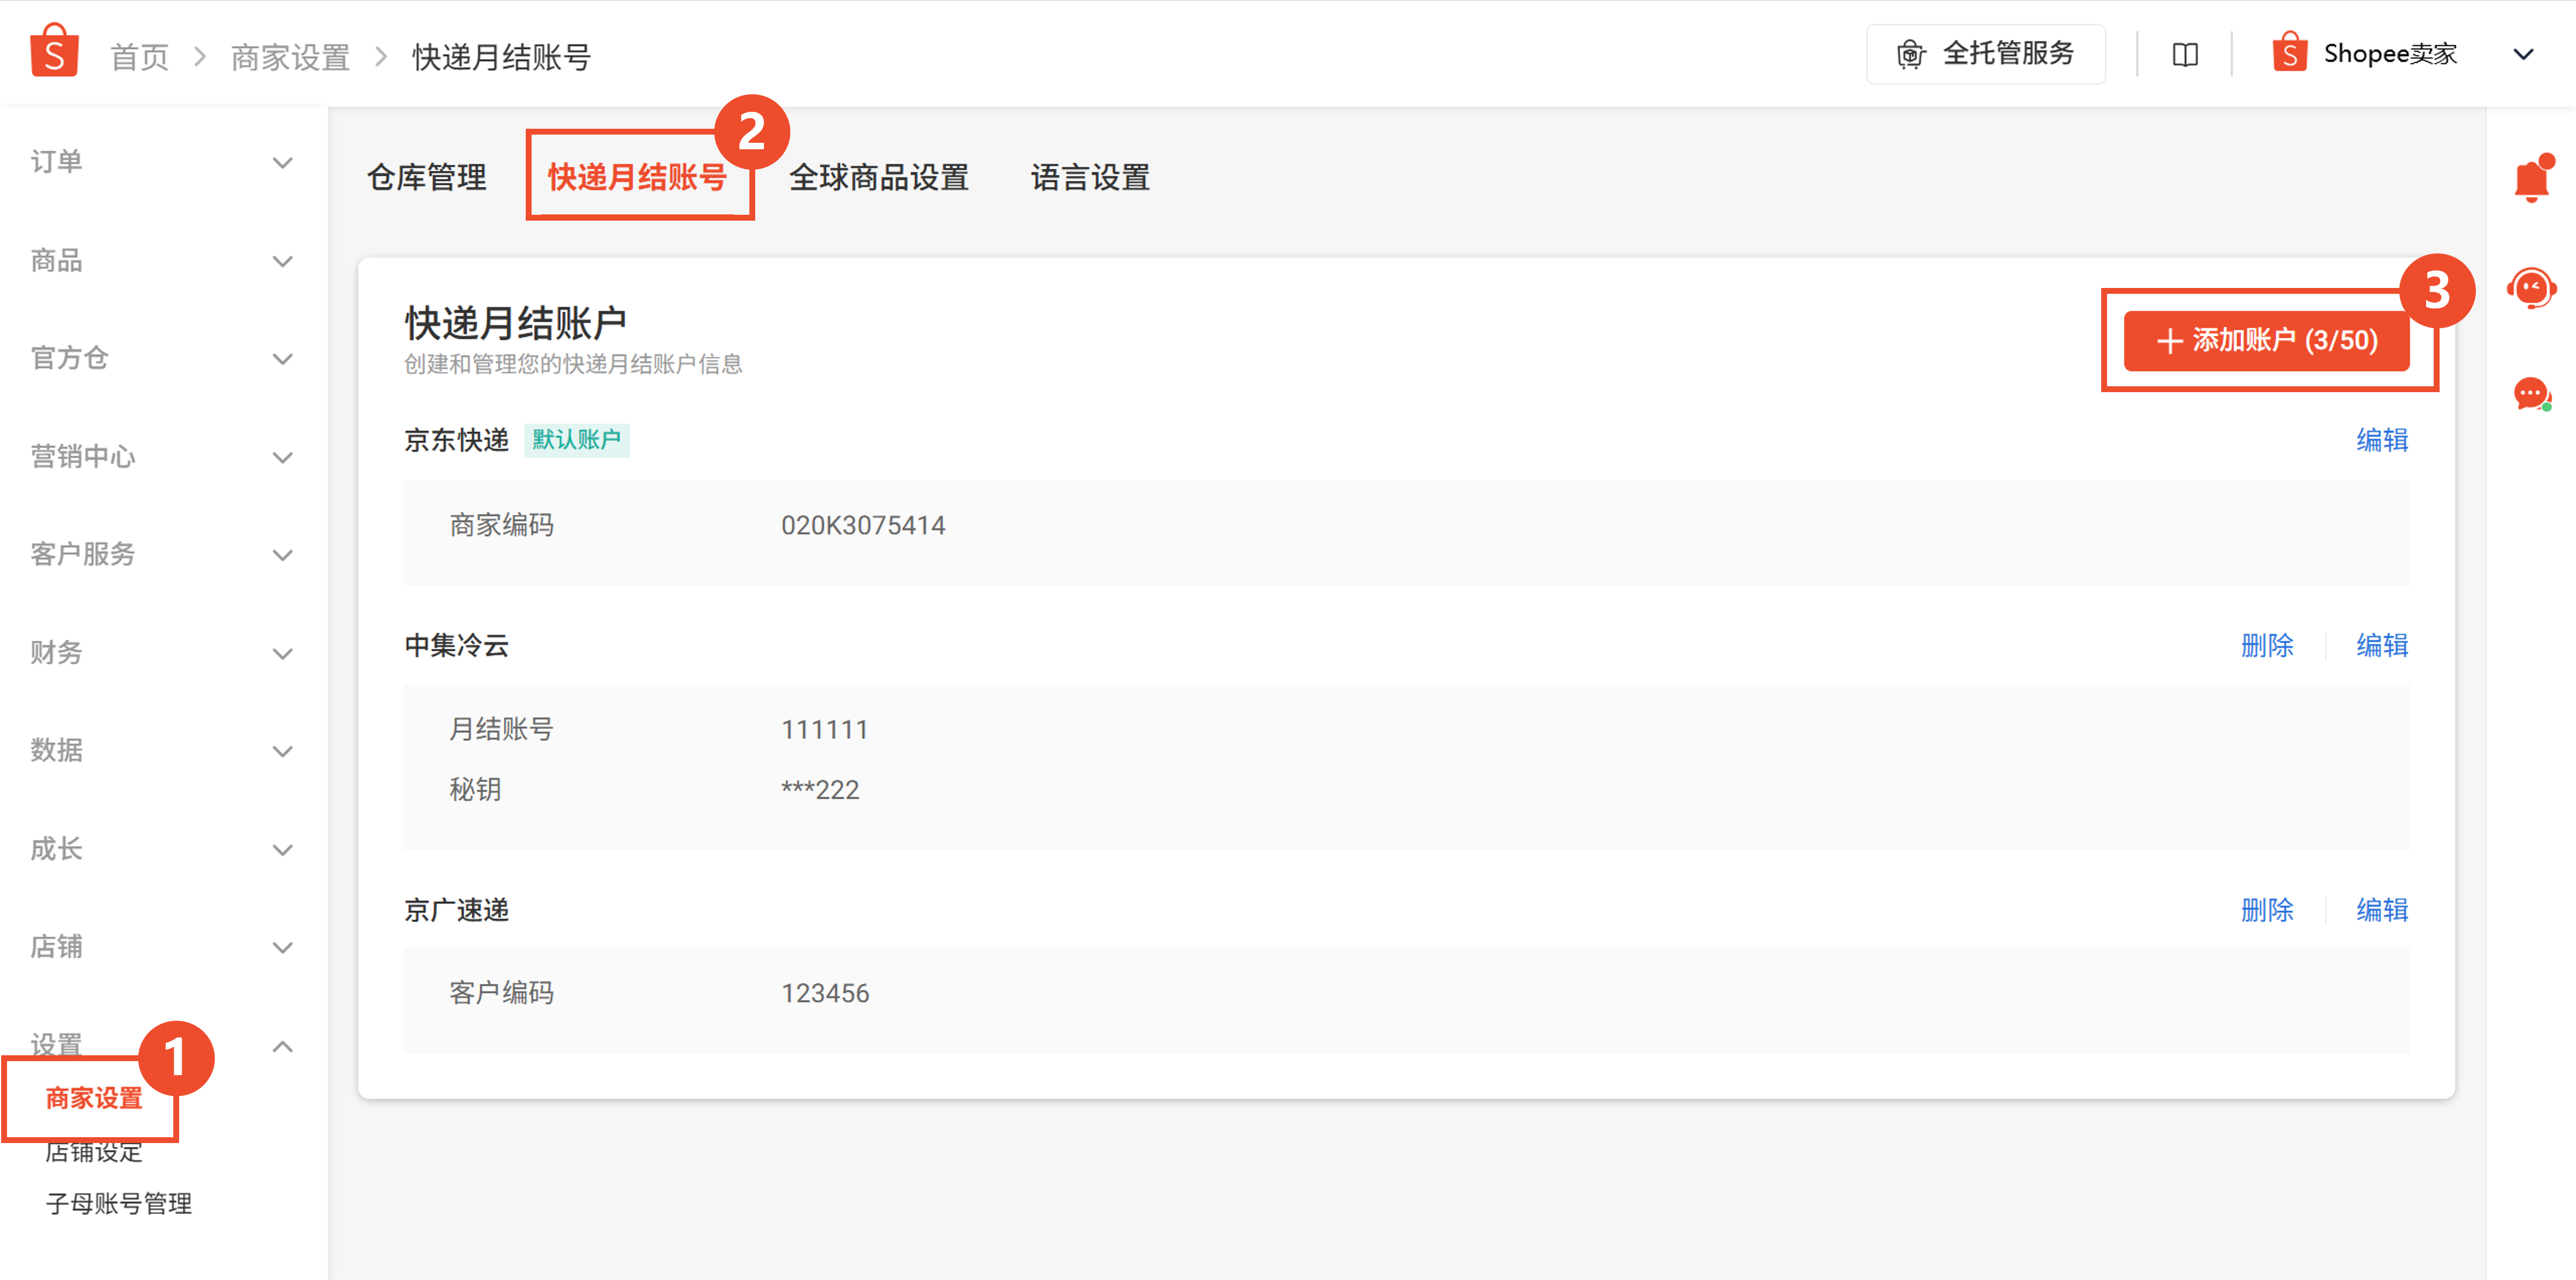The width and height of the screenshot is (2576, 1280).
Task: Open 子母账号管理 in the sidebar
Action: coord(119,1203)
